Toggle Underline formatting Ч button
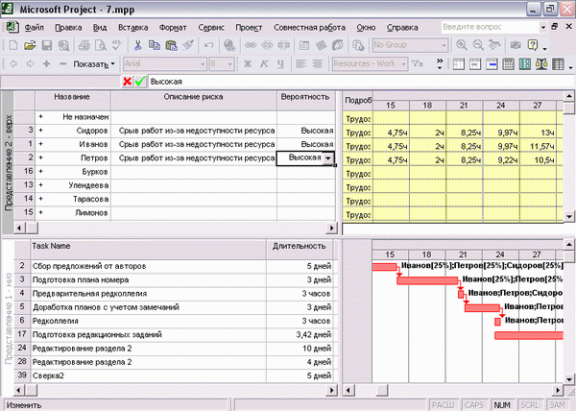Viewport: 576px width, 411px height. coord(280,64)
